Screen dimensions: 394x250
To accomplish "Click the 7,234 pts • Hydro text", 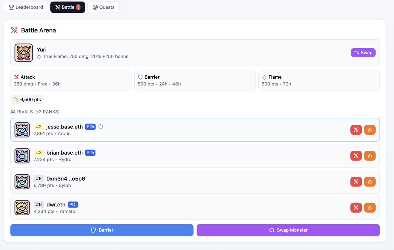I will click(53, 160).
